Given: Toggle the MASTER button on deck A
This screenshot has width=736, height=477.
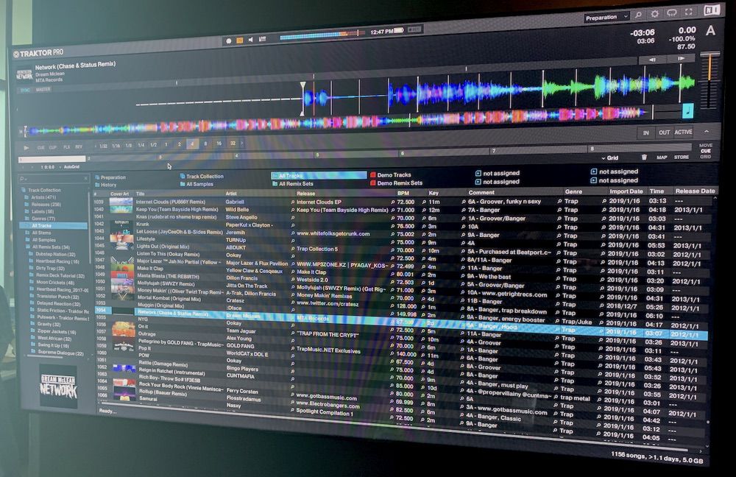Looking at the screenshot, I should [x=43, y=89].
